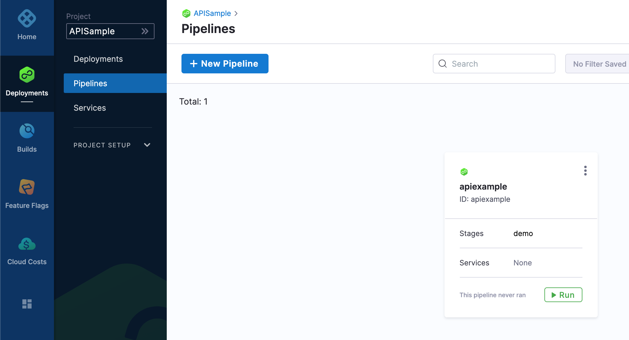The height and width of the screenshot is (340, 629).
Task: Click the APISample breadcrumb icon
Action: 186,13
